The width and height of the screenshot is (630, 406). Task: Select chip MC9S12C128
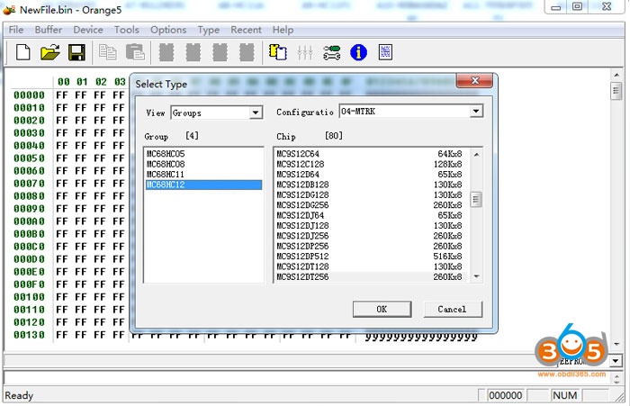370,164
